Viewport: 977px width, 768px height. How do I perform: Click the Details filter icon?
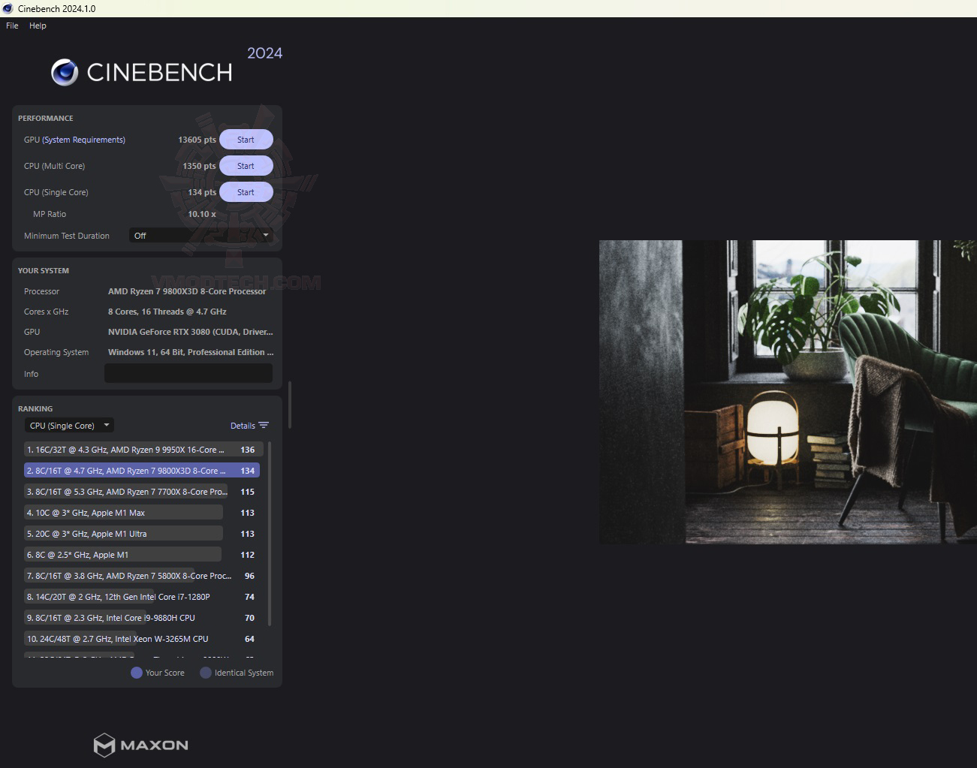pyautogui.click(x=264, y=426)
